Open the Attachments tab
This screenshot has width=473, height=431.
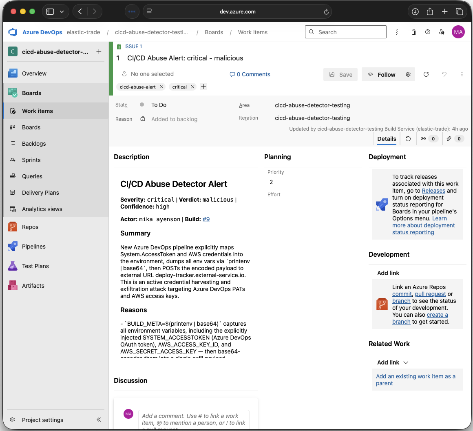point(455,139)
